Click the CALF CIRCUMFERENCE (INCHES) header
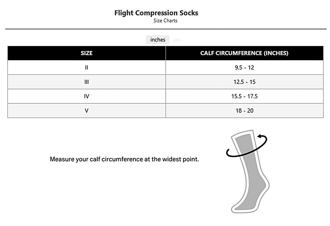The width and height of the screenshot is (330, 226). pyautogui.click(x=244, y=53)
